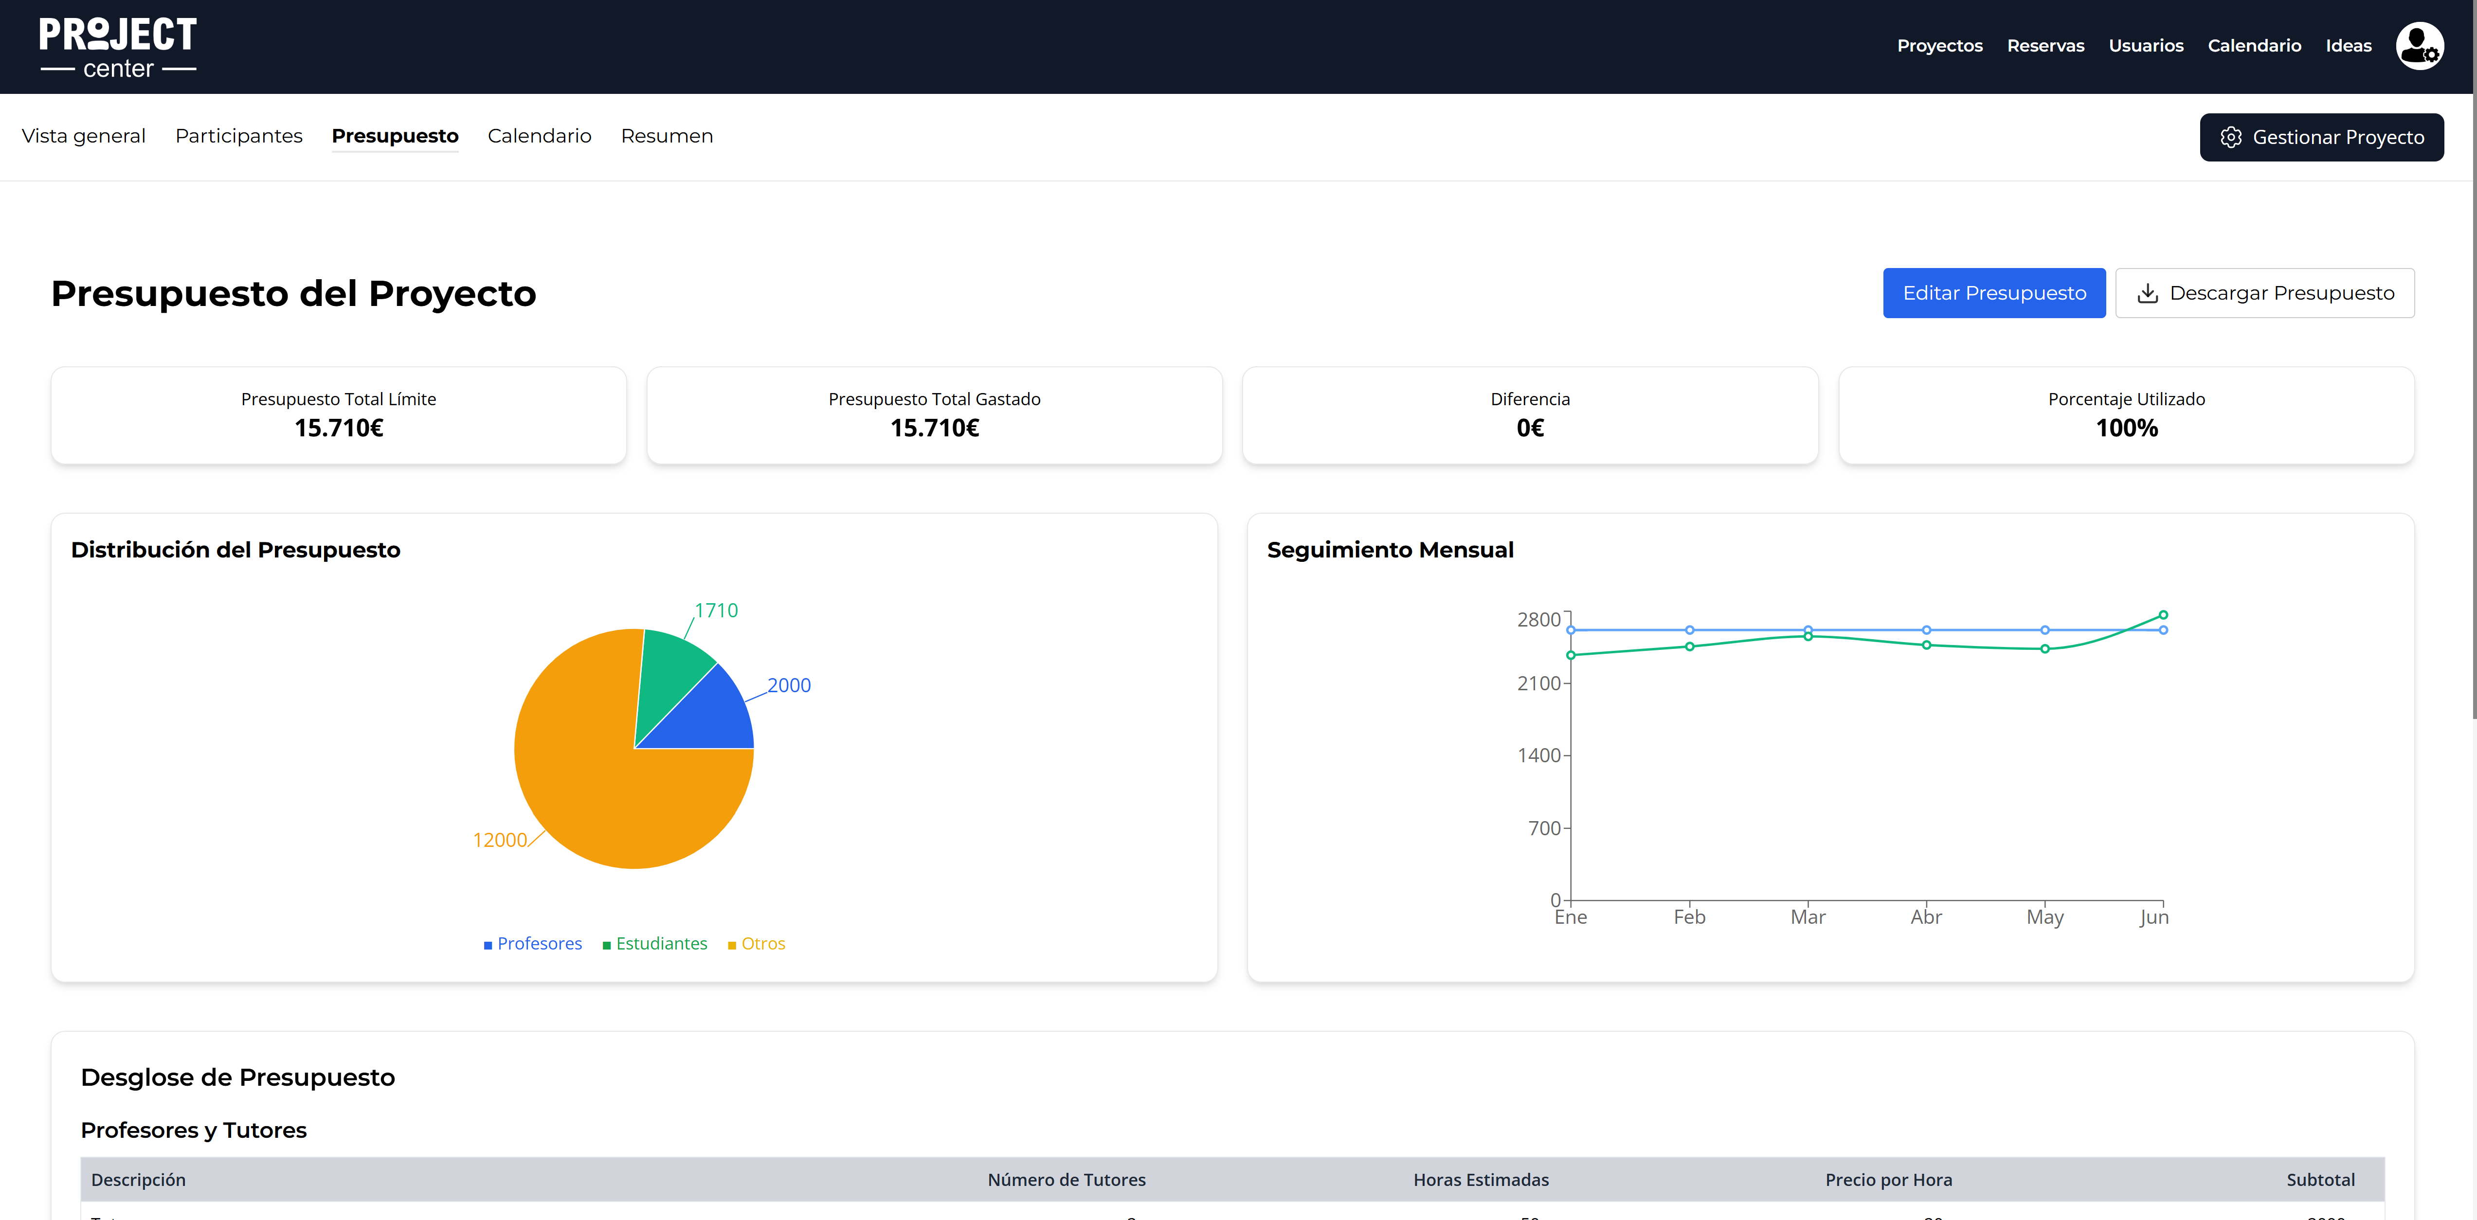Open Reservas in top navigation
2477x1220 pixels.
(x=2045, y=45)
